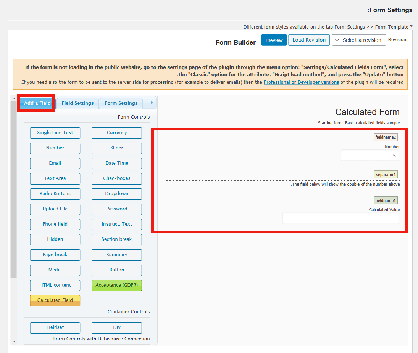
Task: Click the Starting form description text
Action: [x=358, y=123]
